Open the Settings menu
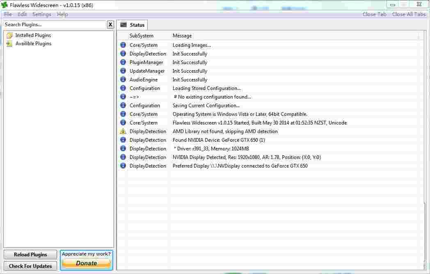Image resolution: width=430 pixels, height=274 pixels. (42, 14)
